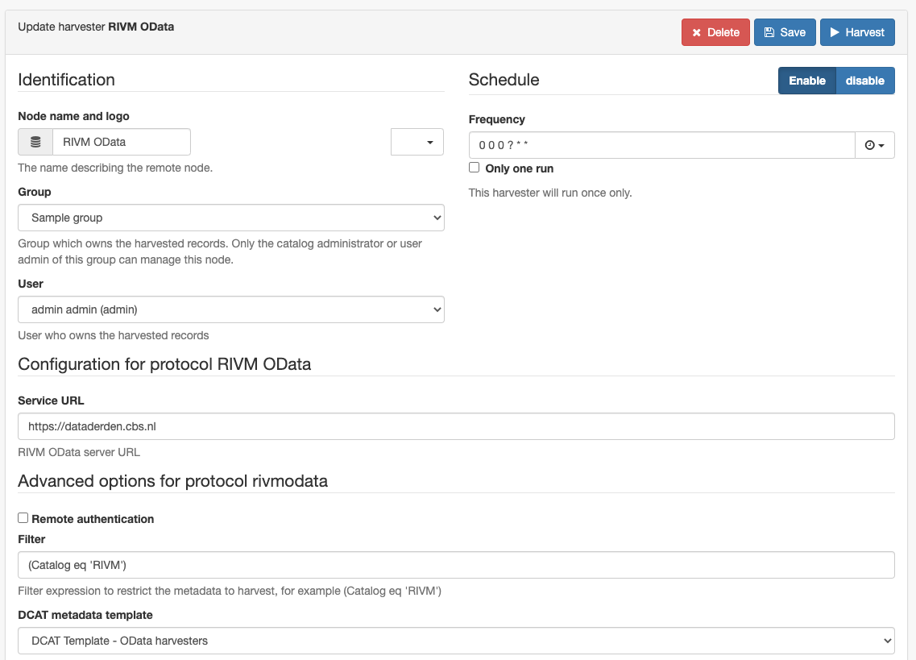Toggle the Only one run checkbox
This screenshot has width=916, height=660.
[475, 168]
